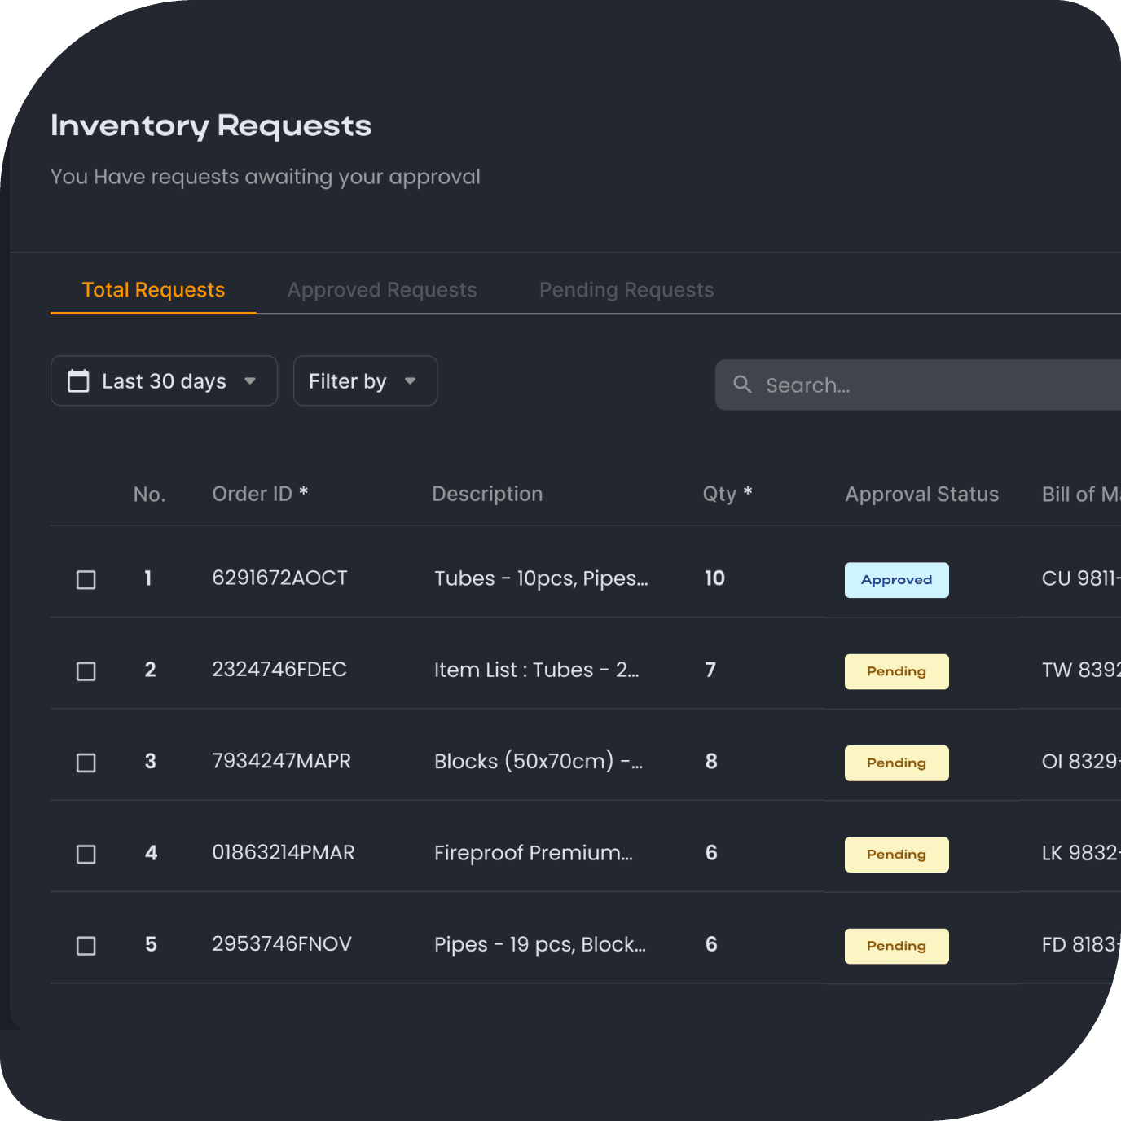Open the Last 30 days dropdown
The height and width of the screenshot is (1121, 1121).
pos(164,380)
